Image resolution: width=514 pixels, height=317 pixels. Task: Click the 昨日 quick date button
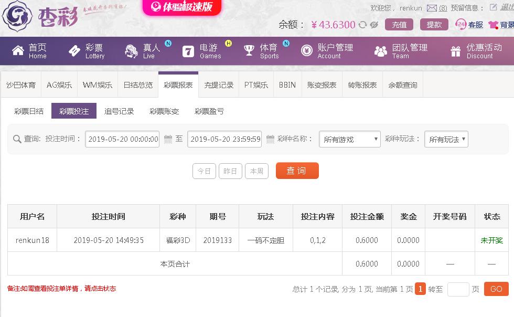pos(230,171)
